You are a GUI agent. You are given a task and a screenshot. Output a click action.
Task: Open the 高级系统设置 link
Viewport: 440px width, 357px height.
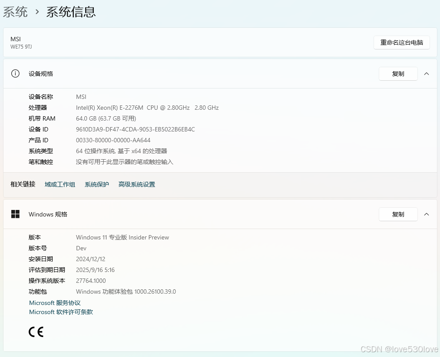pyautogui.click(x=137, y=184)
